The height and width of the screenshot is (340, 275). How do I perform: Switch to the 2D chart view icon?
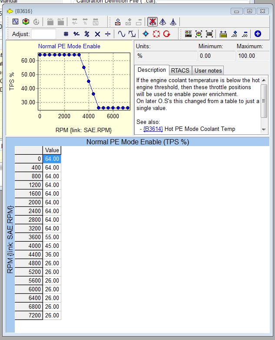pos(15,22)
